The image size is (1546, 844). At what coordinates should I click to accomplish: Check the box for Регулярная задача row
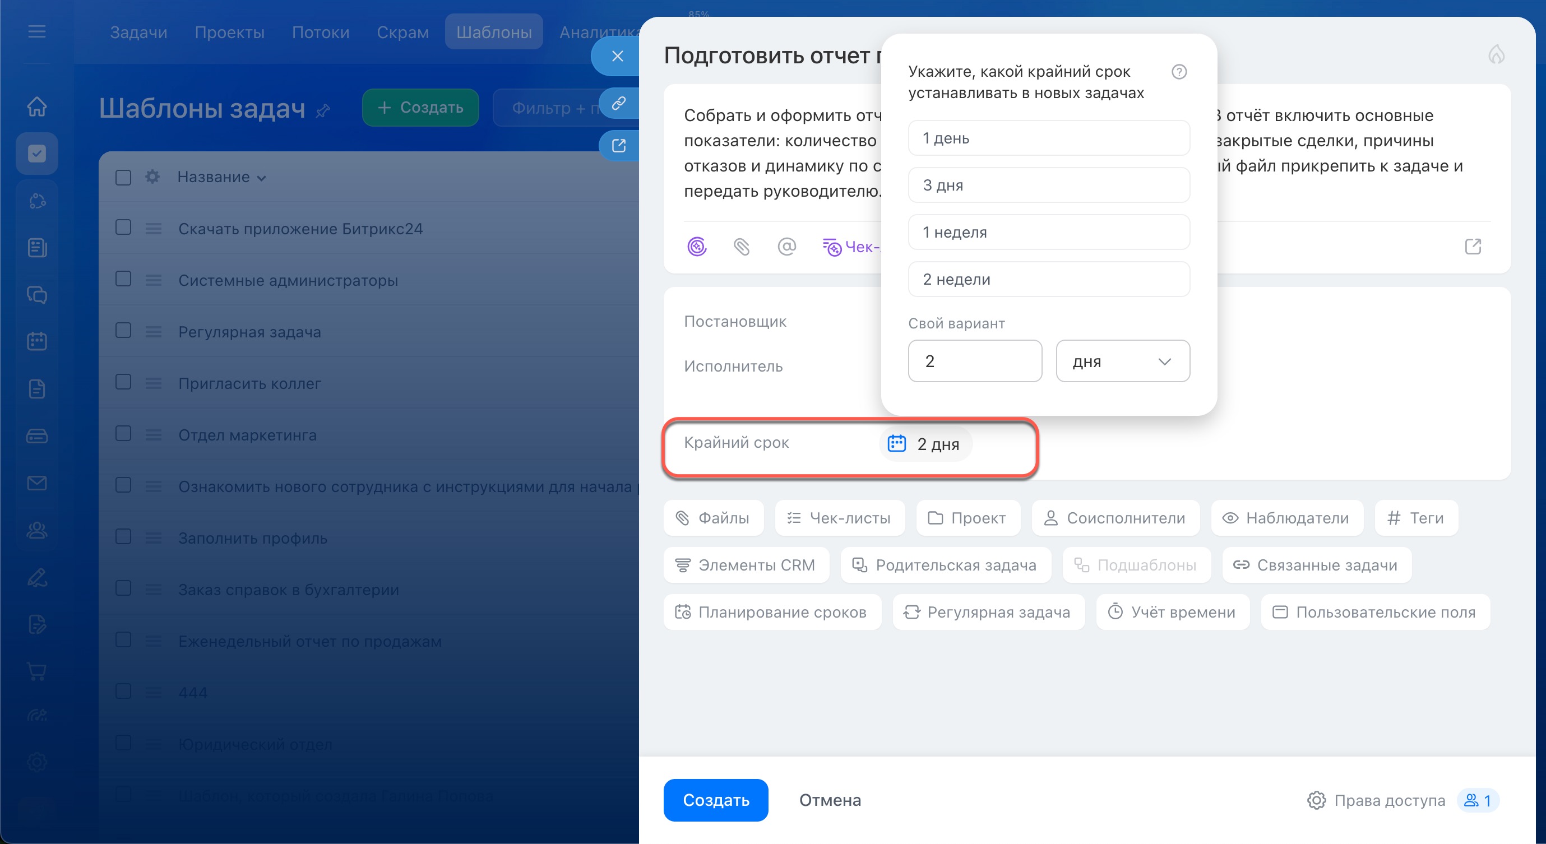coord(124,331)
